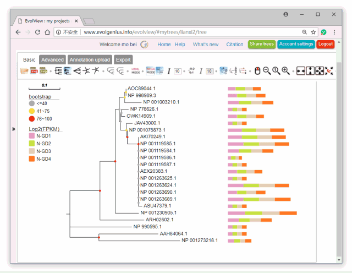Open the Basic tab
The image size is (352, 273).
pyautogui.click(x=29, y=60)
